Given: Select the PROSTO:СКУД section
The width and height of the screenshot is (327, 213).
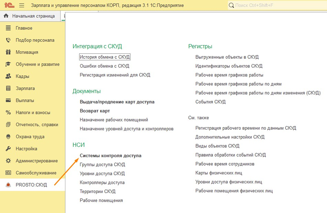Looking at the screenshot, I should [x=32, y=185].
